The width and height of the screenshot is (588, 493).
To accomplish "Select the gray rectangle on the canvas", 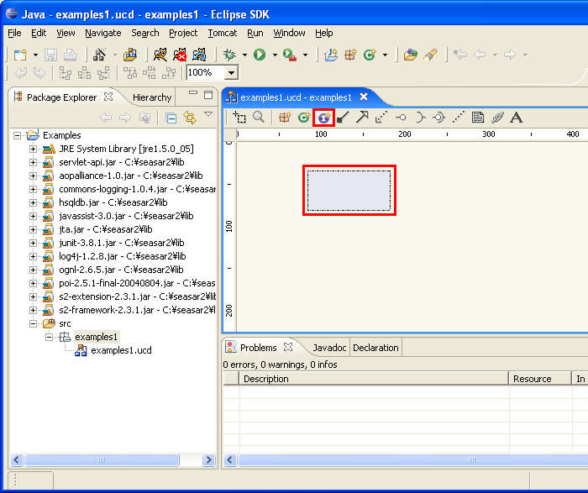I will click(349, 191).
